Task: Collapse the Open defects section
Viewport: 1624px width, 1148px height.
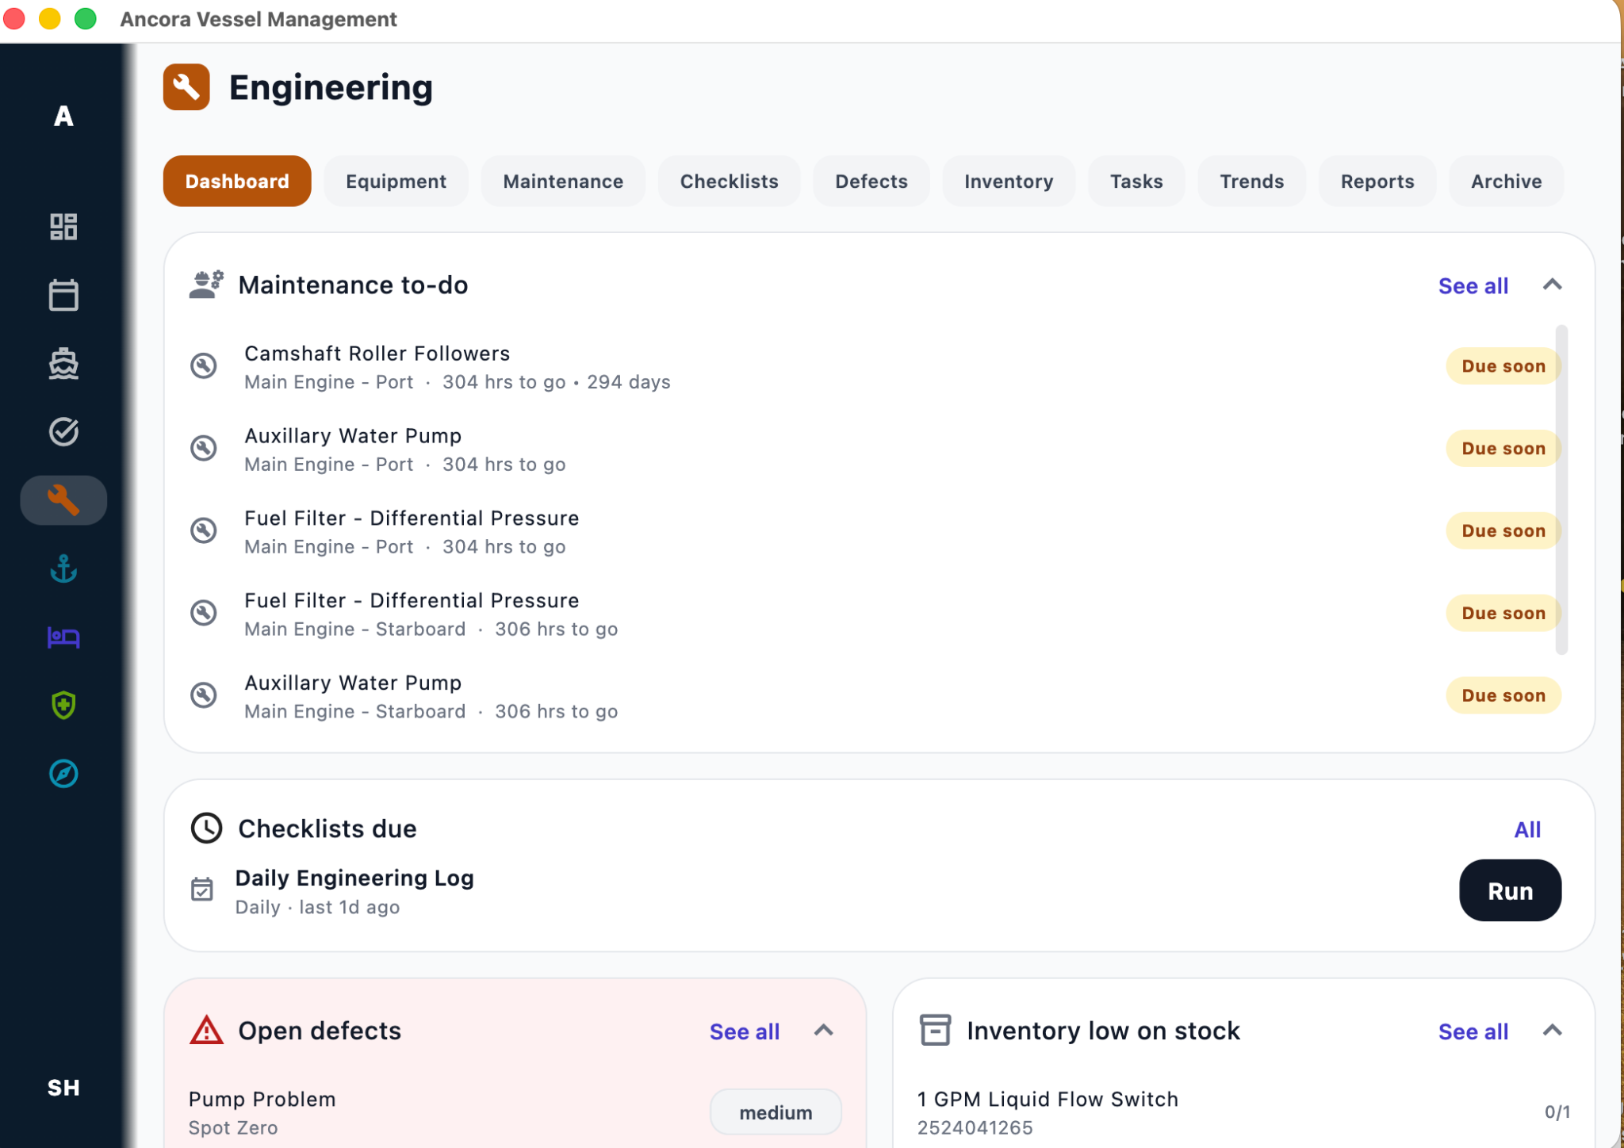Action: click(x=824, y=1031)
